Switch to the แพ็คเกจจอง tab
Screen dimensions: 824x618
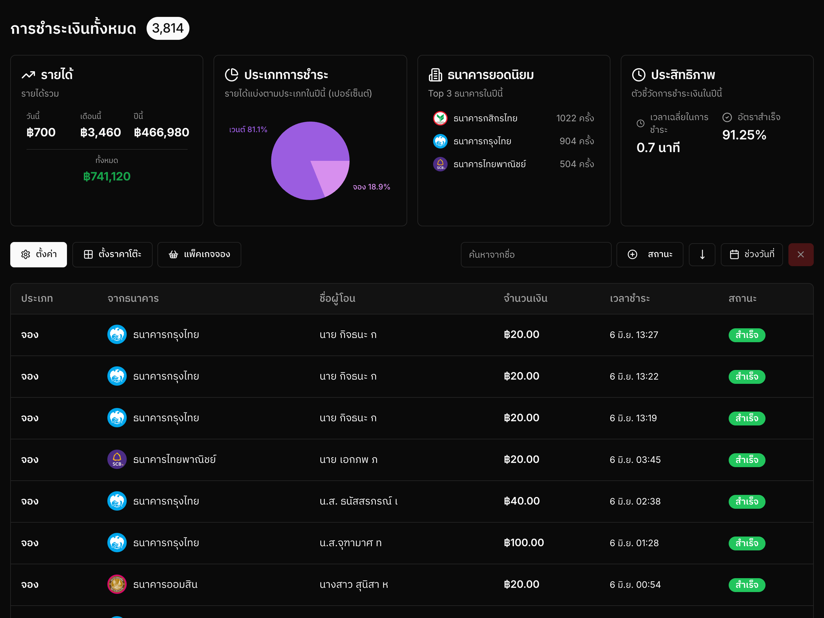coord(199,255)
